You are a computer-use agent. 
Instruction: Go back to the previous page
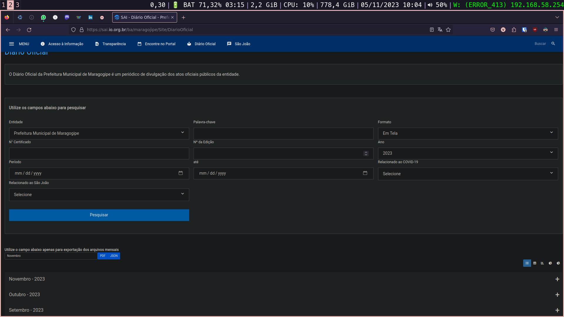[x=8, y=30]
